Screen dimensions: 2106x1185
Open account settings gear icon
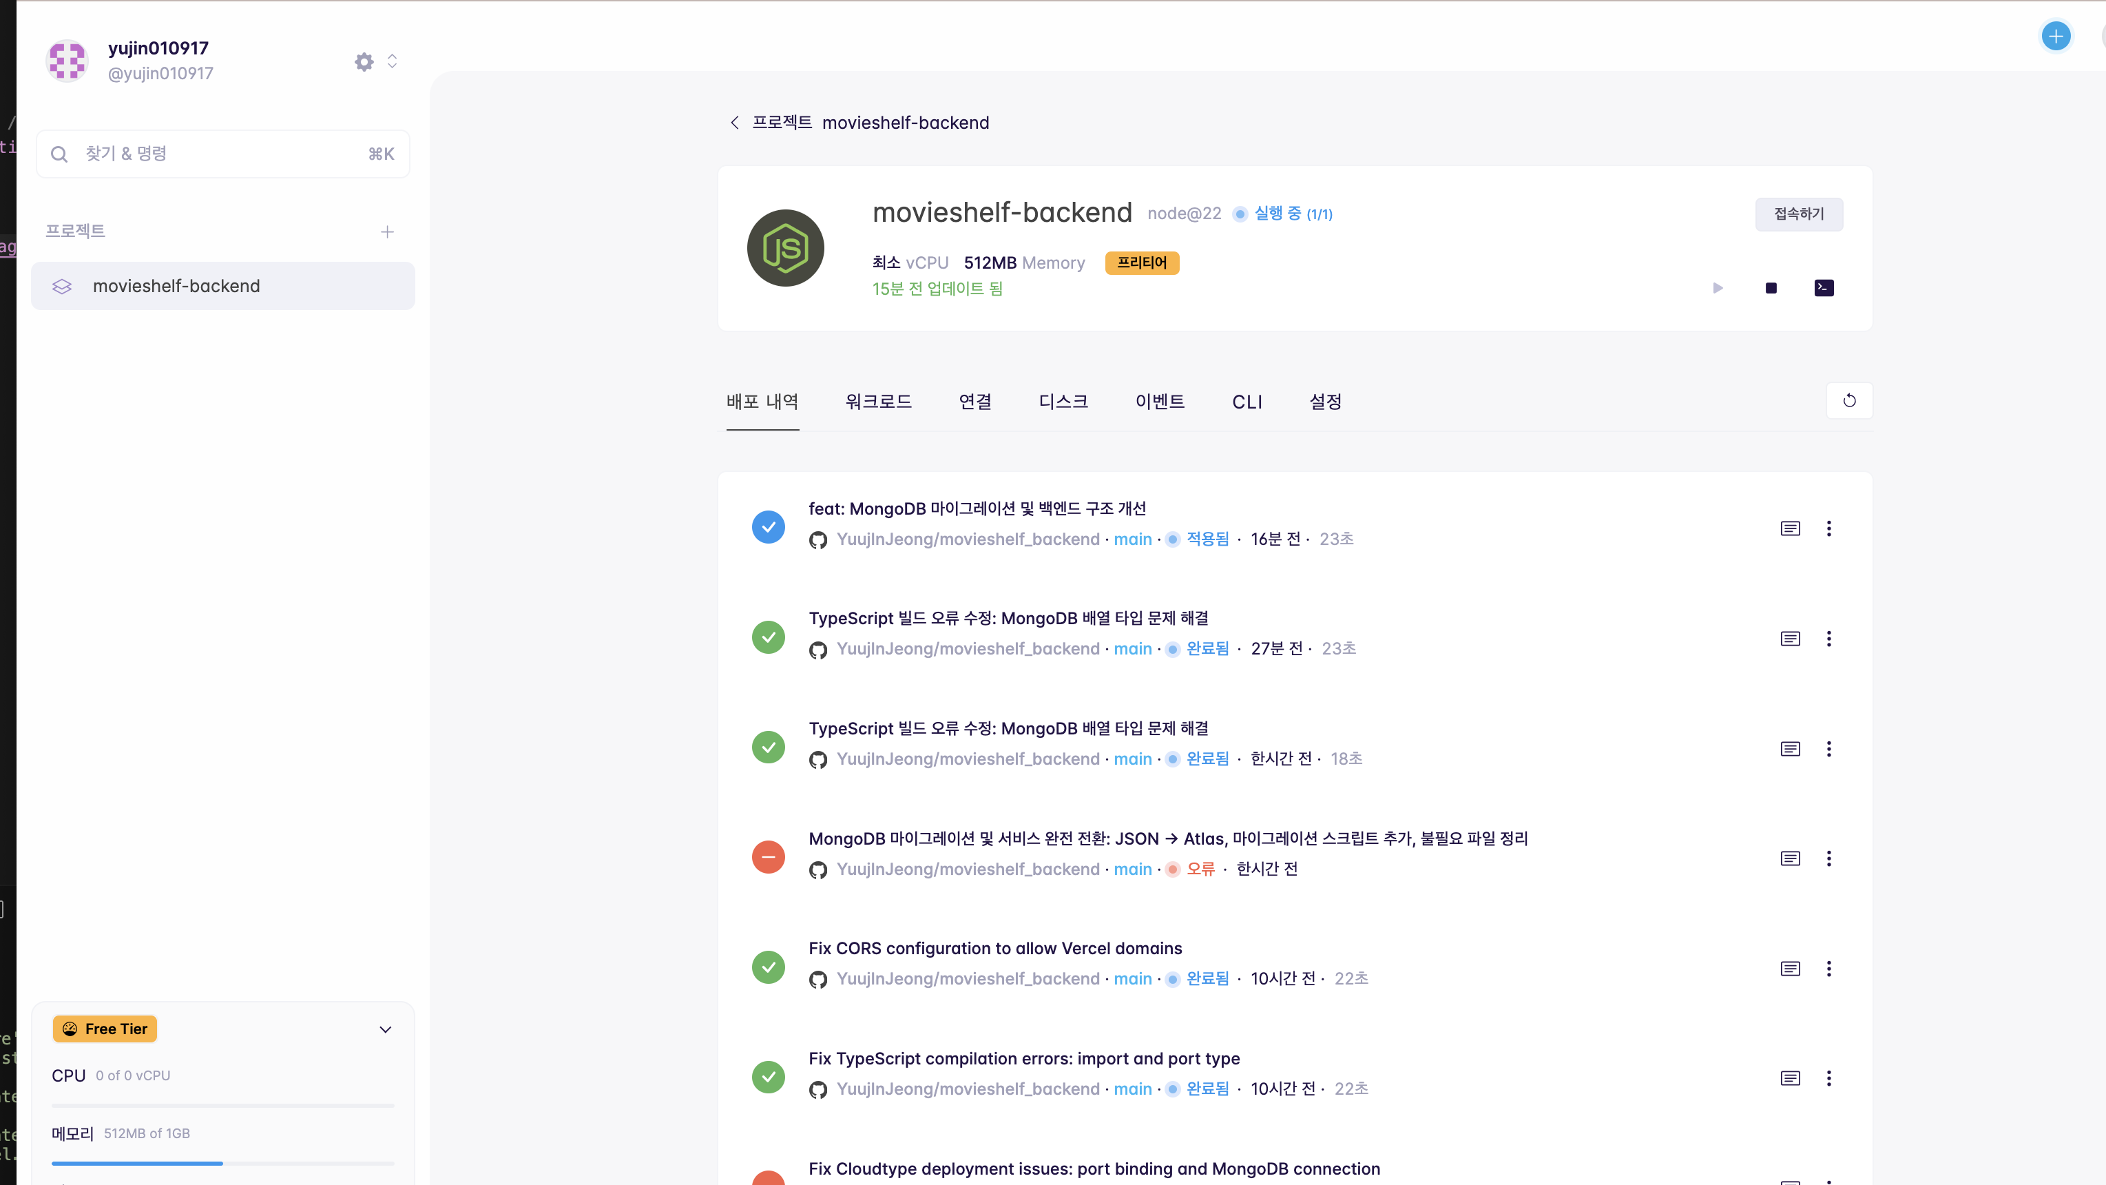tap(364, 62)
